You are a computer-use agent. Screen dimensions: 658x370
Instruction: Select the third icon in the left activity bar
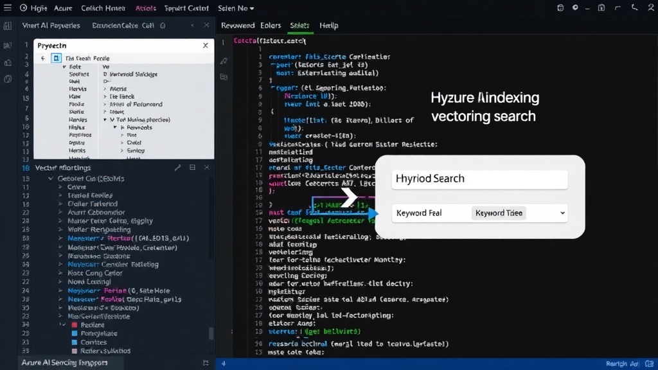8,62
